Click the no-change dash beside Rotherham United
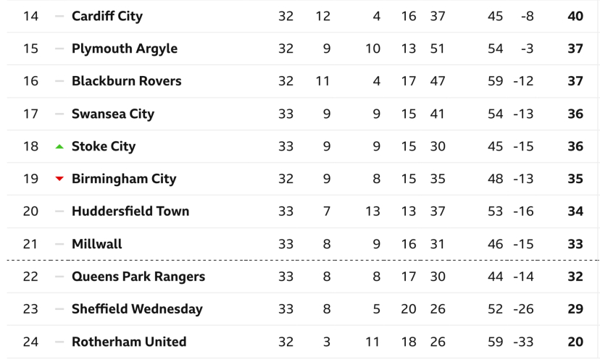This screenshot has height=362, width=600. (x=59, y=342)
